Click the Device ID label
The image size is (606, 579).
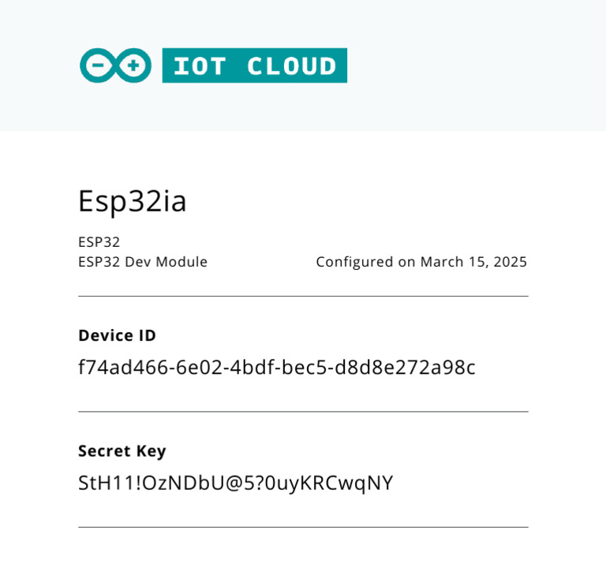point(117,335)
